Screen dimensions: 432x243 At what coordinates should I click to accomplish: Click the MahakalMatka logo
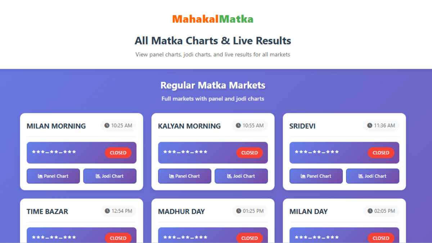coord(212,19)
